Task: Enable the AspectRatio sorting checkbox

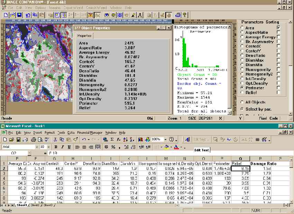Action: (x=278, y=32)
